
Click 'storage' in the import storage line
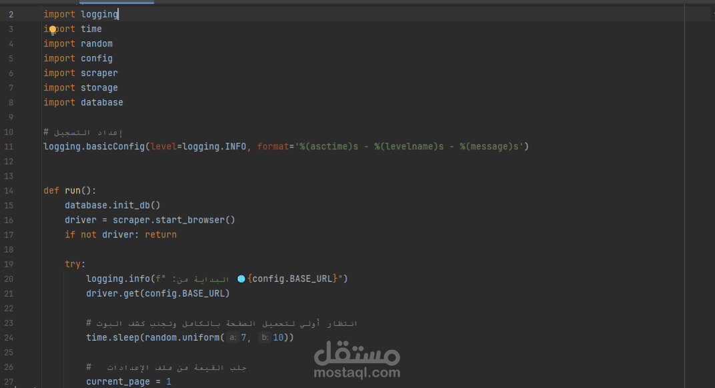coord(99,87)
